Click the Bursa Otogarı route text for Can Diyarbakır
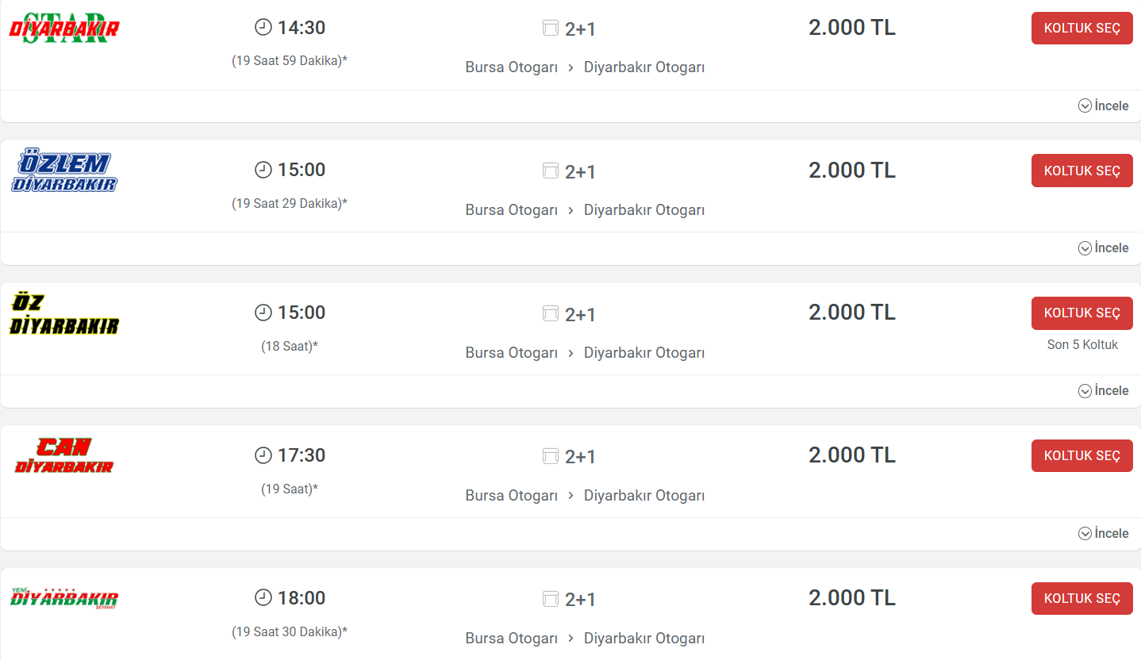 512,496
